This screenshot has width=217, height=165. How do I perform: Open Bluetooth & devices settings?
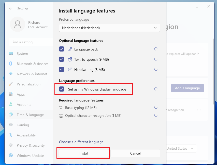point(32,64)
